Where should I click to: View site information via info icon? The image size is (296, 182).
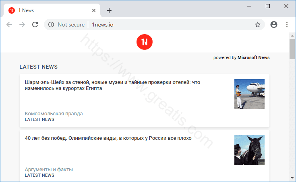(x=51, y=25)
